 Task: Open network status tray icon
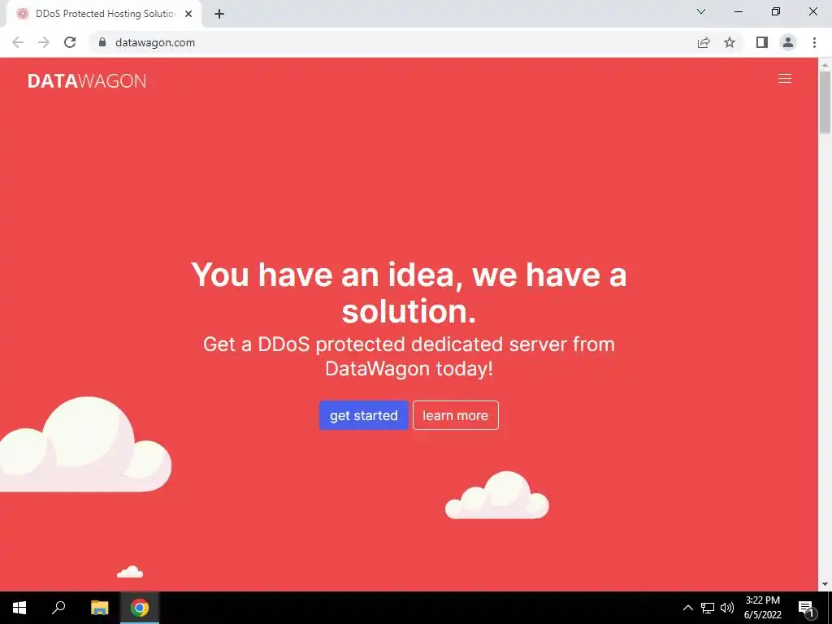(x=708, y=608)
